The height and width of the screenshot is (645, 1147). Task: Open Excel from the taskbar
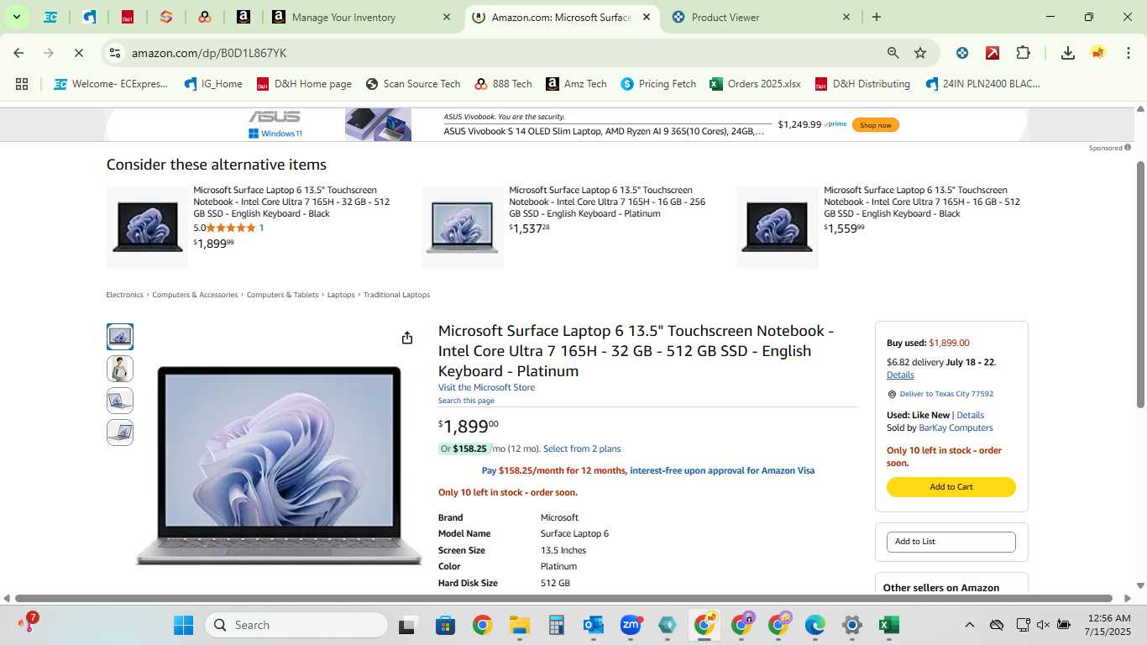(888, 625)
